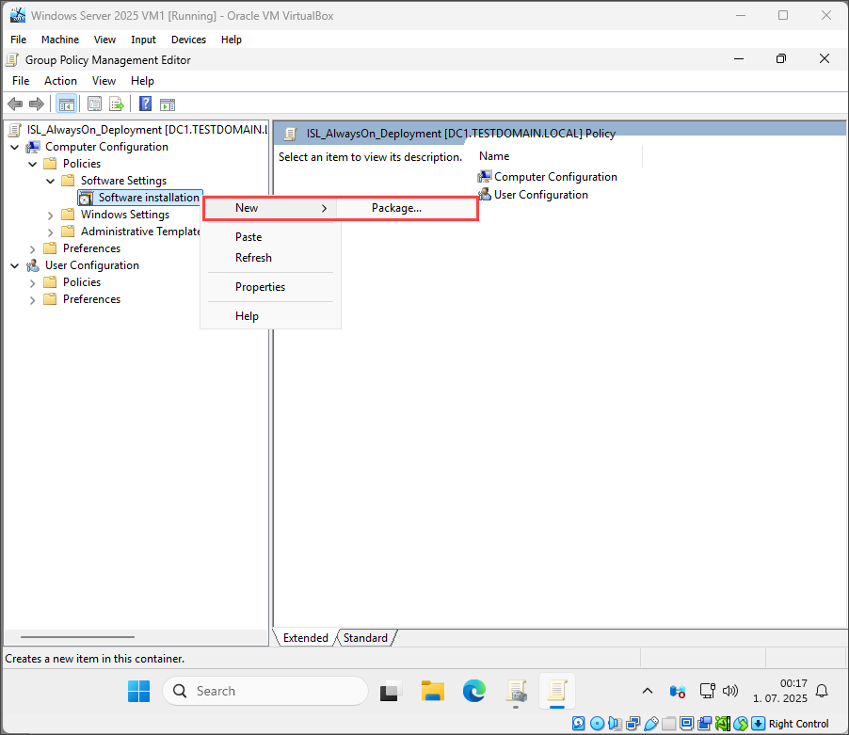849x735 pixels.
Task: Open the editor's Action menu
Action: click(60, 81)
